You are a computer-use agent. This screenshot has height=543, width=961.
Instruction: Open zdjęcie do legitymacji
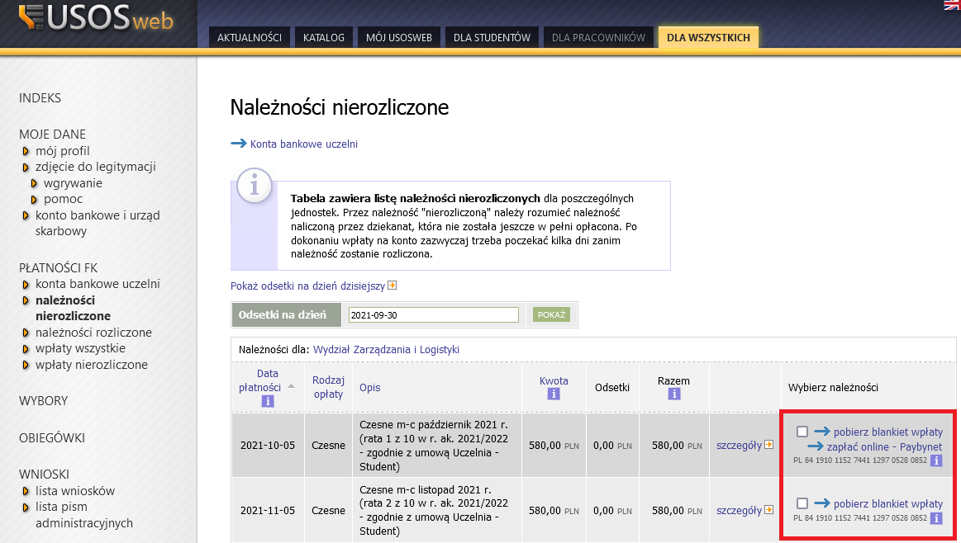(96, 167)
